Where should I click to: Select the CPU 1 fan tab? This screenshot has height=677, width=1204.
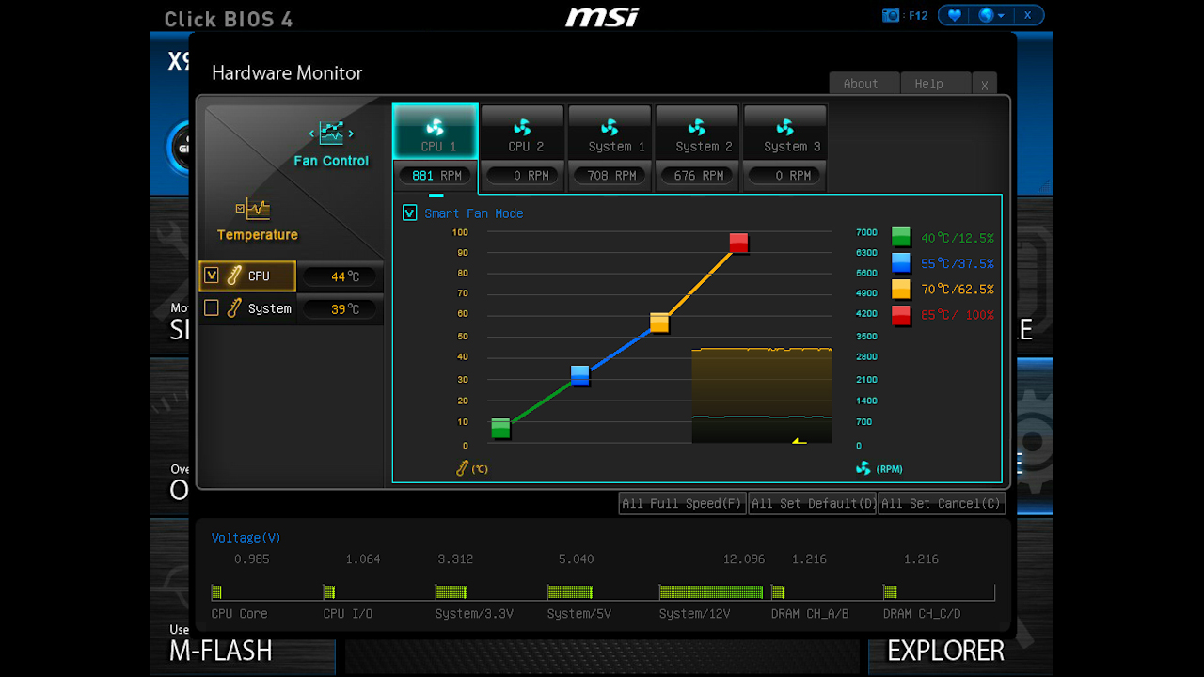pos(435,132)
